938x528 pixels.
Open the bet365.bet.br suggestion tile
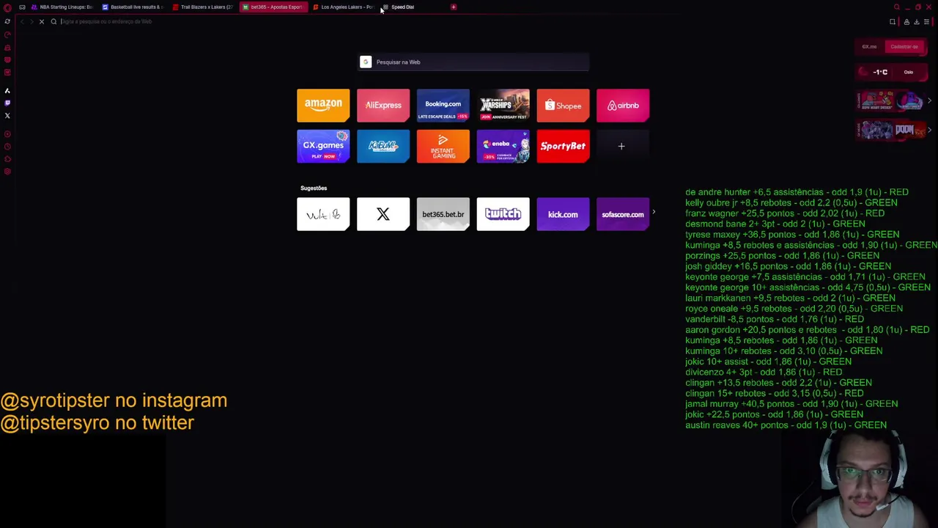443,214
